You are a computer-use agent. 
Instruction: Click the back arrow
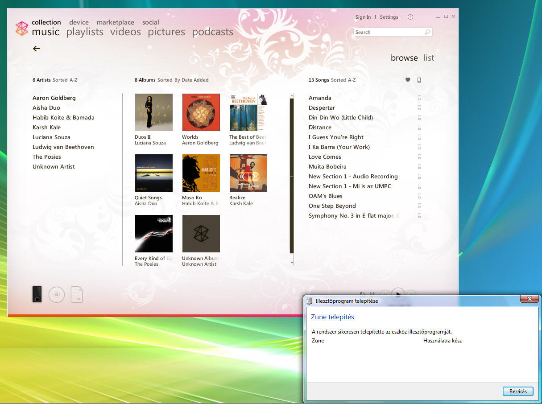(x=37, y=49)
